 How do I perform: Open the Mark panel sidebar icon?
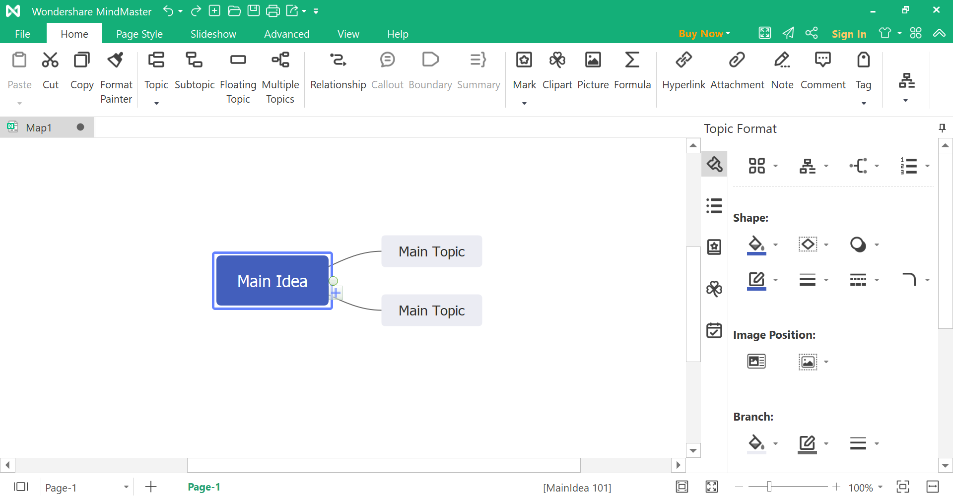pos(714,247)
